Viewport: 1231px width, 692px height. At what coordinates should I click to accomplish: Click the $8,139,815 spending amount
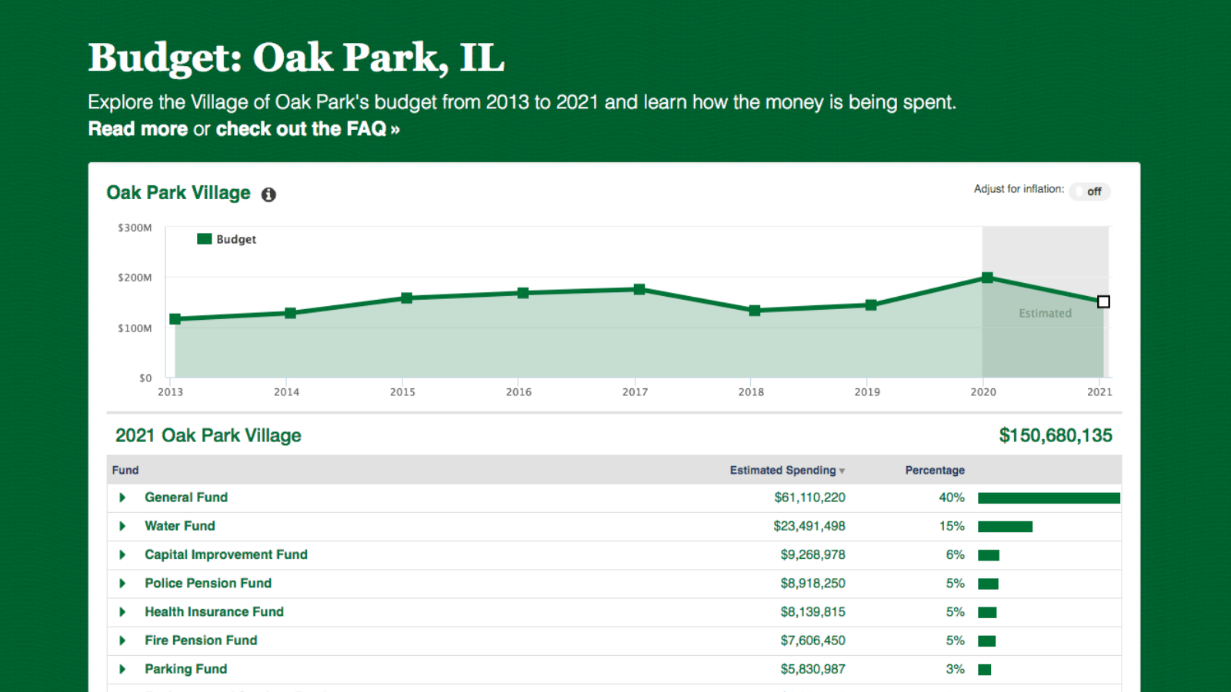[x=812, y=611]
